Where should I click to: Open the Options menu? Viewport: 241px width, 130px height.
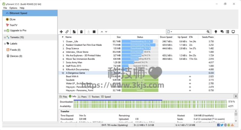[13, 8]
